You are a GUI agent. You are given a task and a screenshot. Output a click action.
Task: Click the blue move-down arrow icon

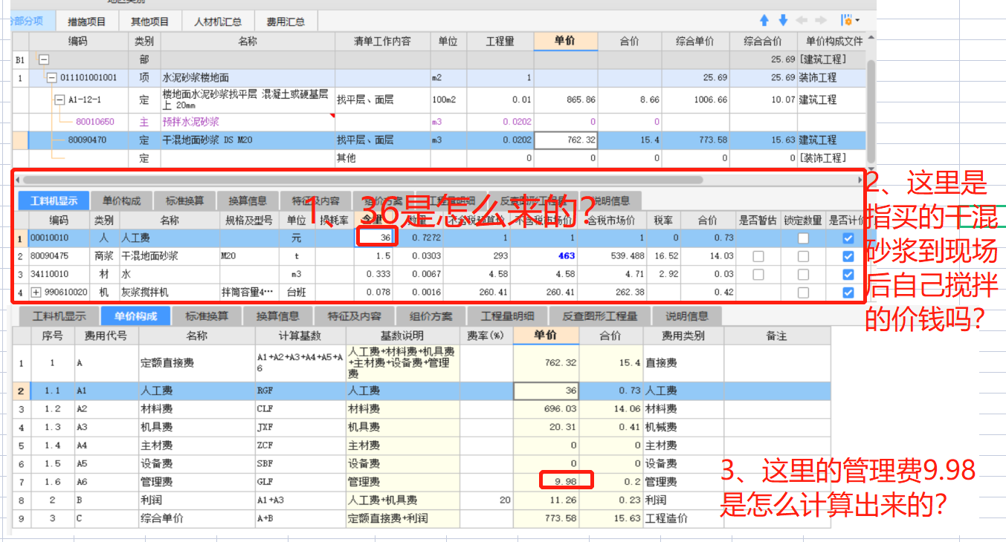[x=783, y=21]
